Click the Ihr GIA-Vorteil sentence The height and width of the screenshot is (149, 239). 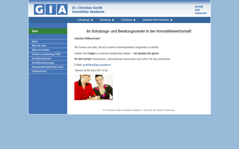click(x=122, y=59)
